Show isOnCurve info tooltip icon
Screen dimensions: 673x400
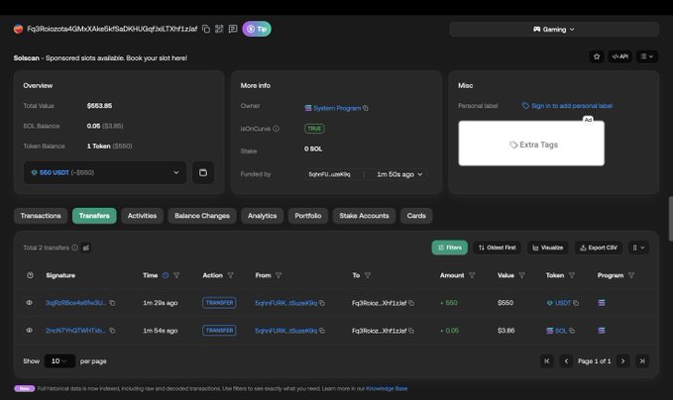click(x=277, y=129)
